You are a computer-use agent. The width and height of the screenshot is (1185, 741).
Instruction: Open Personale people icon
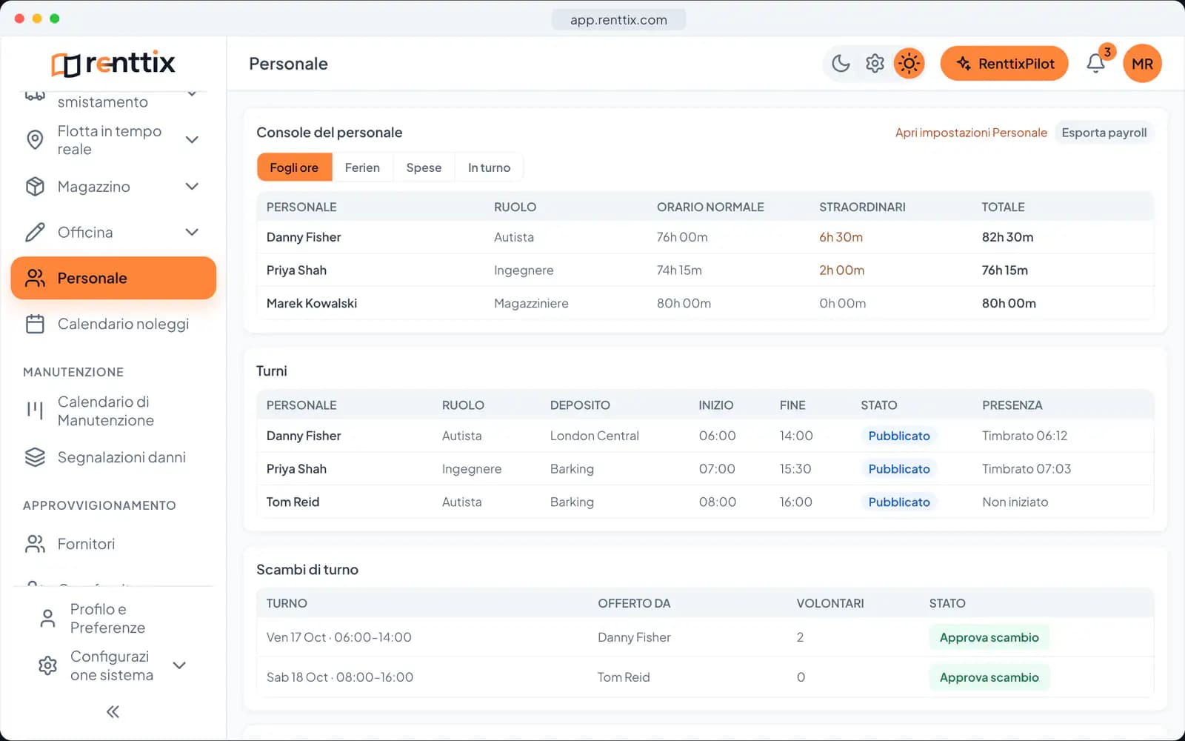pyautogui.click(x=35, y=278)
